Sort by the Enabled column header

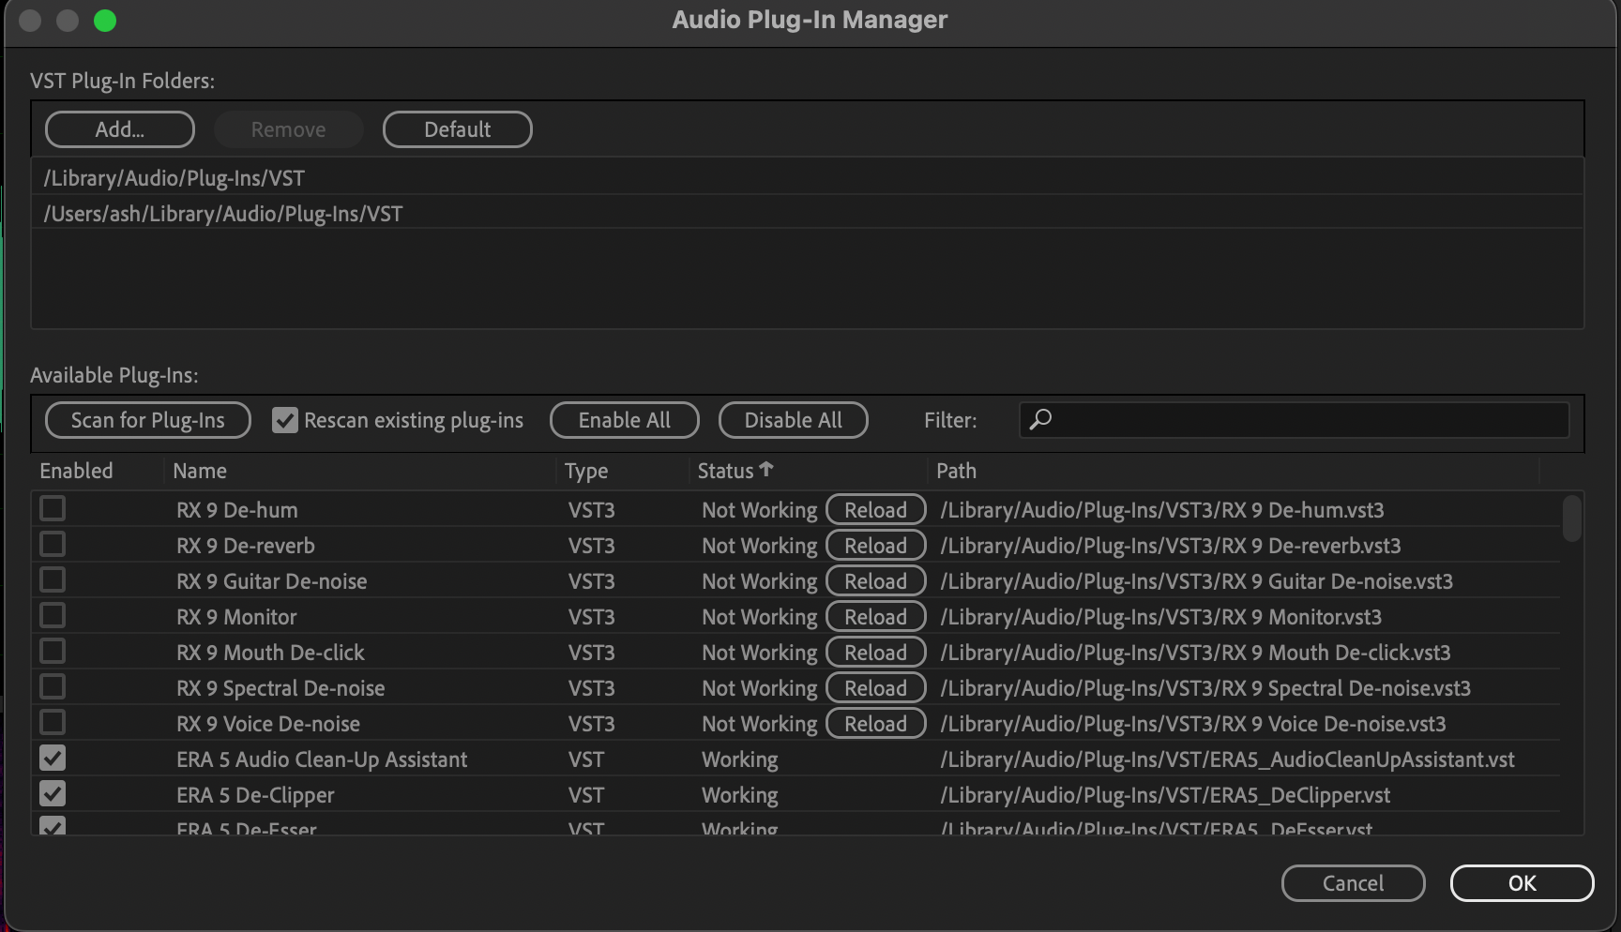coord(76,471)
